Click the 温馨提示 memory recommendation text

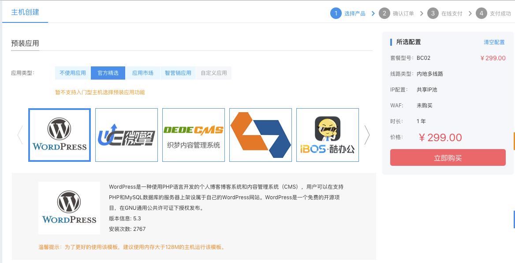pos(132,247)
